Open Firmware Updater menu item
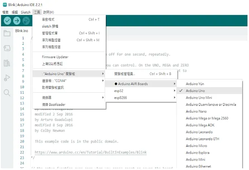This screenshot has height=170, width=249. click(69, 57)
